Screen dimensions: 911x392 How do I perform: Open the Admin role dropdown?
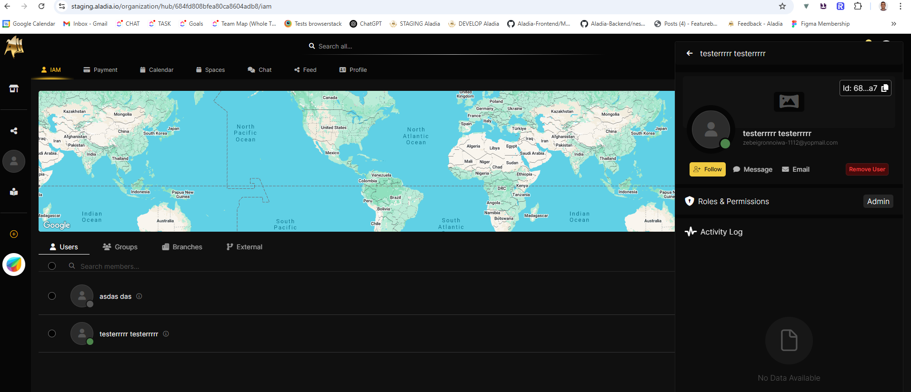878,201
